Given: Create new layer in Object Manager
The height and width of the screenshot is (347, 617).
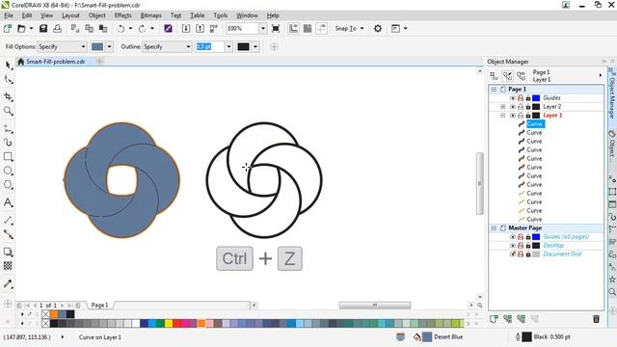Looking at the screenshot, I should pyautogui.click(x=494, y=319).
